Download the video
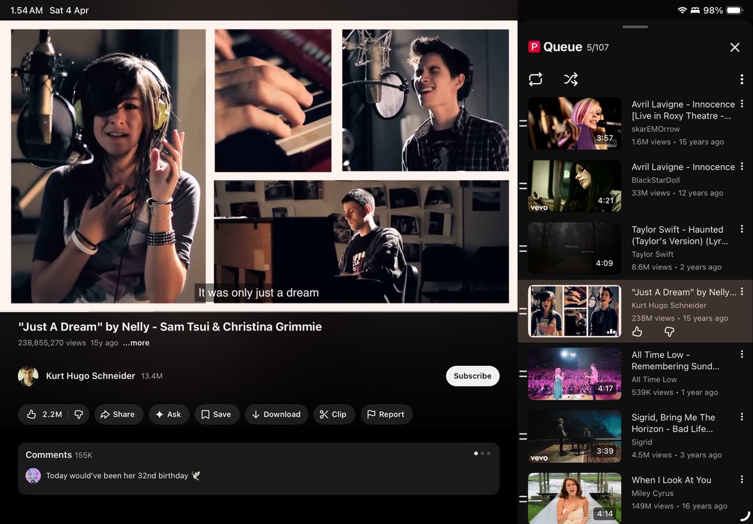 click(276, 414)
